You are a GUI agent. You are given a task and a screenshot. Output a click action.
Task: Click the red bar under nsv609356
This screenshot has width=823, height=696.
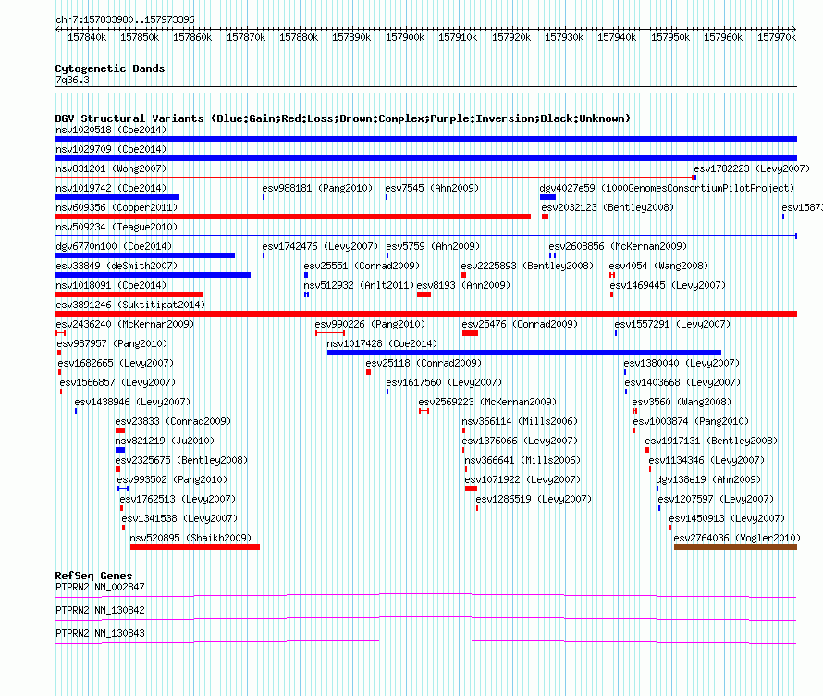pyautogui.click(x=292, y=217)
